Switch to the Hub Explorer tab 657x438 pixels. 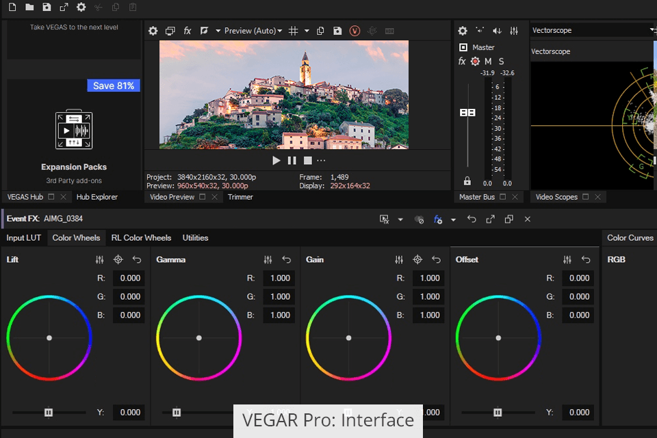pos(96,197)
